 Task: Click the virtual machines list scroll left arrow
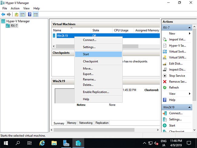click(x=54, y=46)
